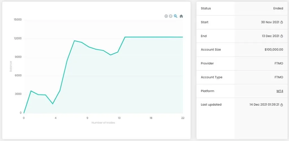289x141 pixels.
Task: Click x-axis label 22 on chart
Action: (183, 118)
